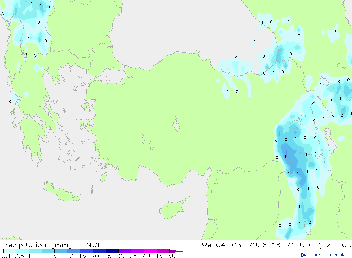Click the "25" legend scale label
Viewport: 352px width, 258px height.
point(108,256)
